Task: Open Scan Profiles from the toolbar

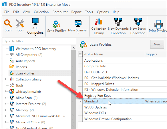Action: (56, 24)
